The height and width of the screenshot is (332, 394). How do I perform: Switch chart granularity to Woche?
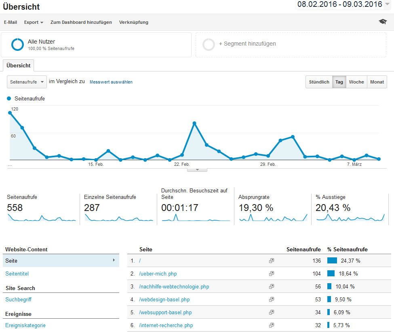pos(356,82)
